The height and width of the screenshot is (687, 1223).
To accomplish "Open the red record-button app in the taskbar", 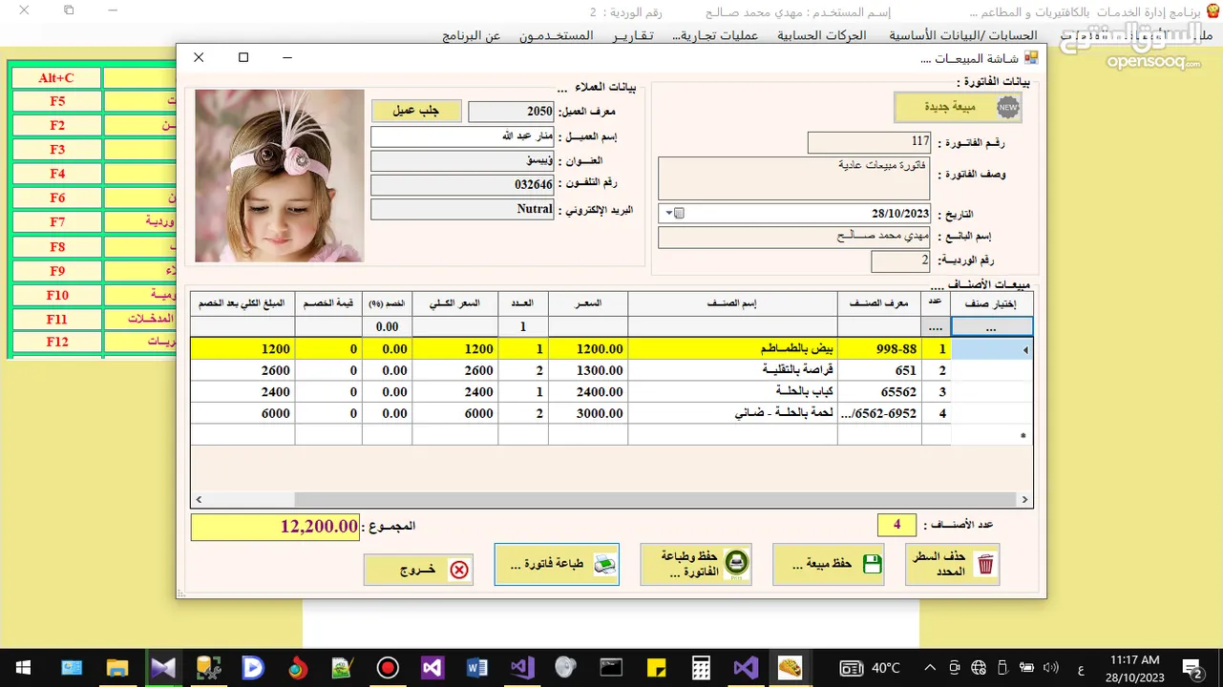I will (388, 668).
